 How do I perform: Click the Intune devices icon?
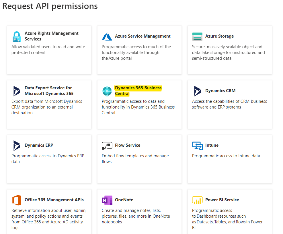198,146
